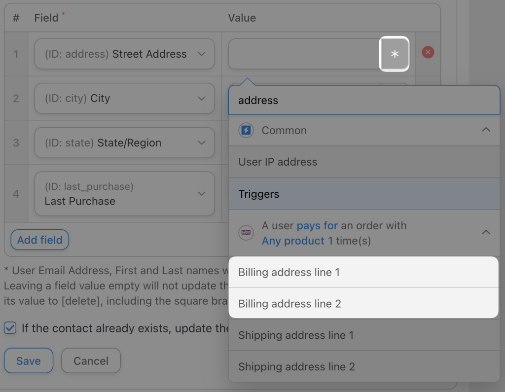Collapse the Common token section

pos(486,131)
